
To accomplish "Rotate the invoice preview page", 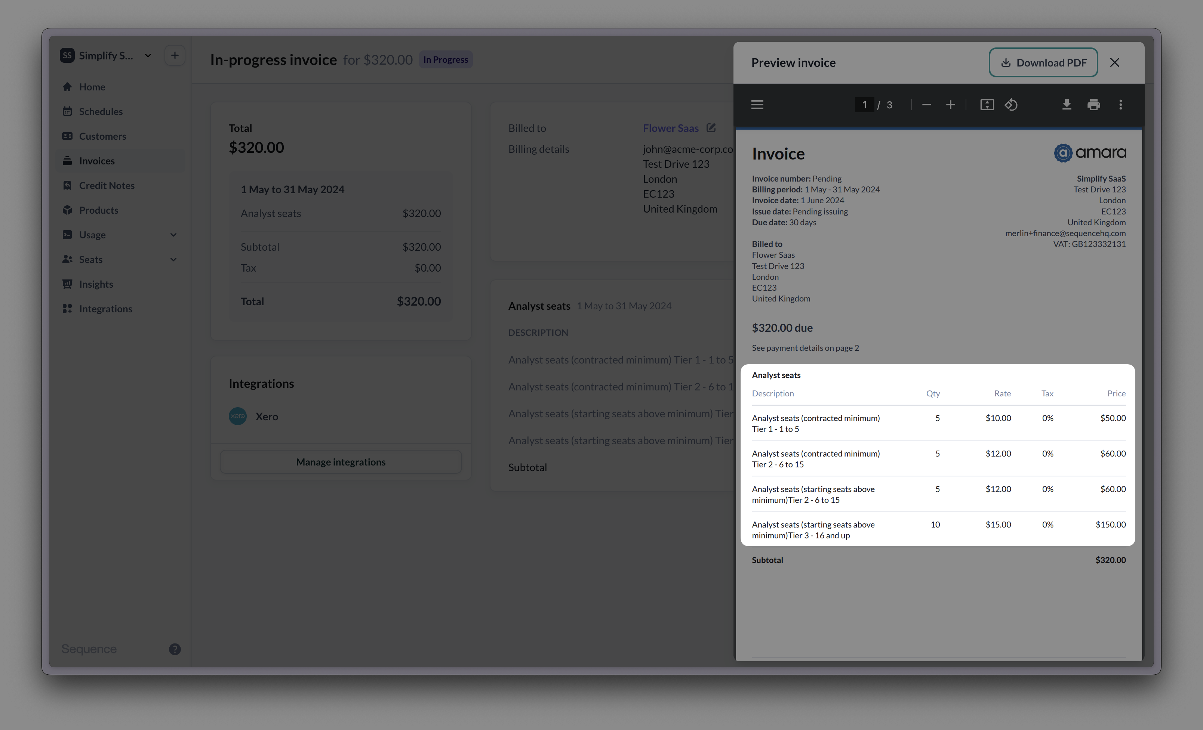I will pyautogui.click(x=1011, y=105).
